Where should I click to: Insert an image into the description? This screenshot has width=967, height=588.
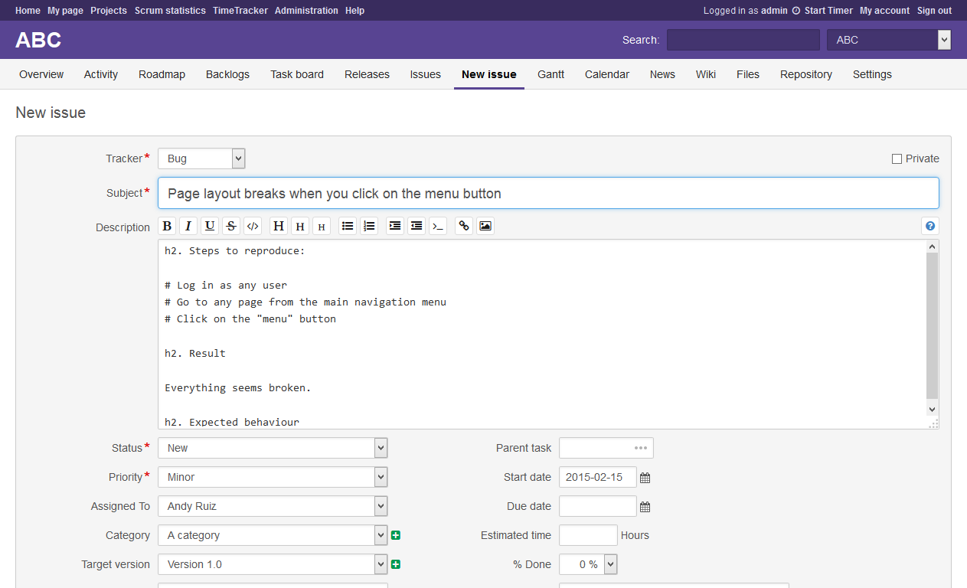(485, 226)
